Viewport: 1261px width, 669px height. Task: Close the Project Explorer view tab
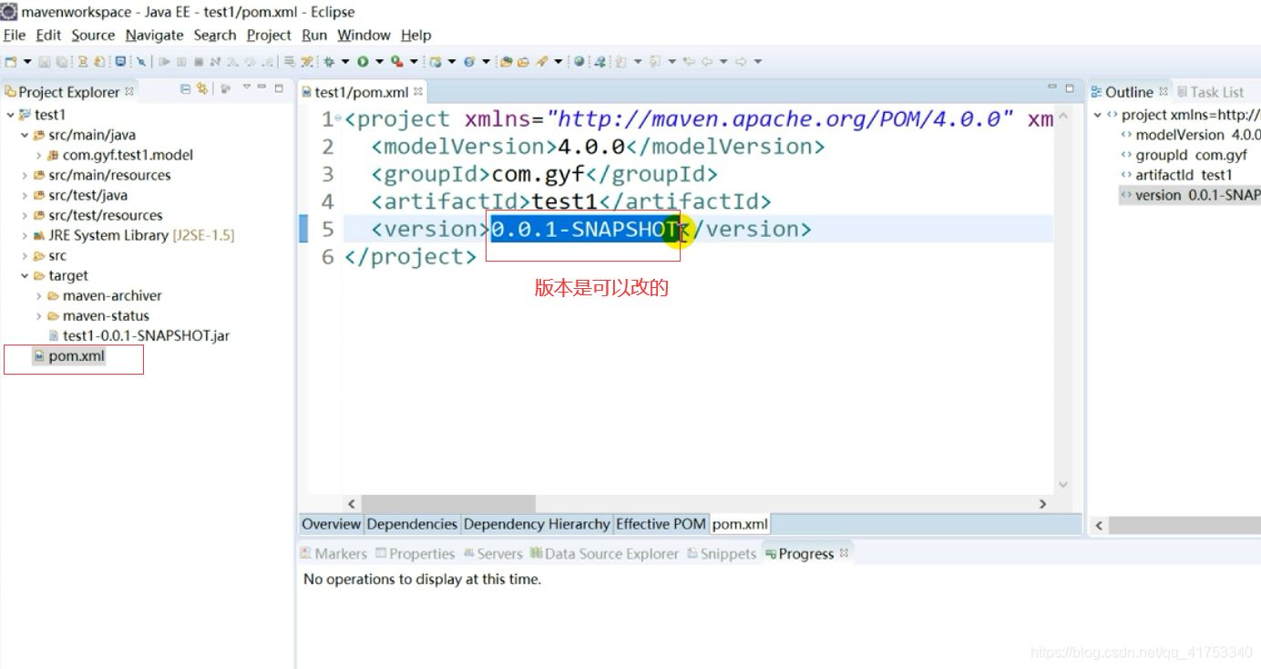point(129,91)
